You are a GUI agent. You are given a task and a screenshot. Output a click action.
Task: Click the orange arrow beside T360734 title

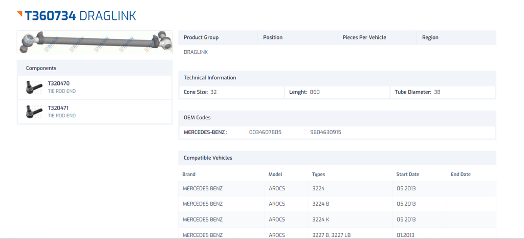click(x=20, y=14)
